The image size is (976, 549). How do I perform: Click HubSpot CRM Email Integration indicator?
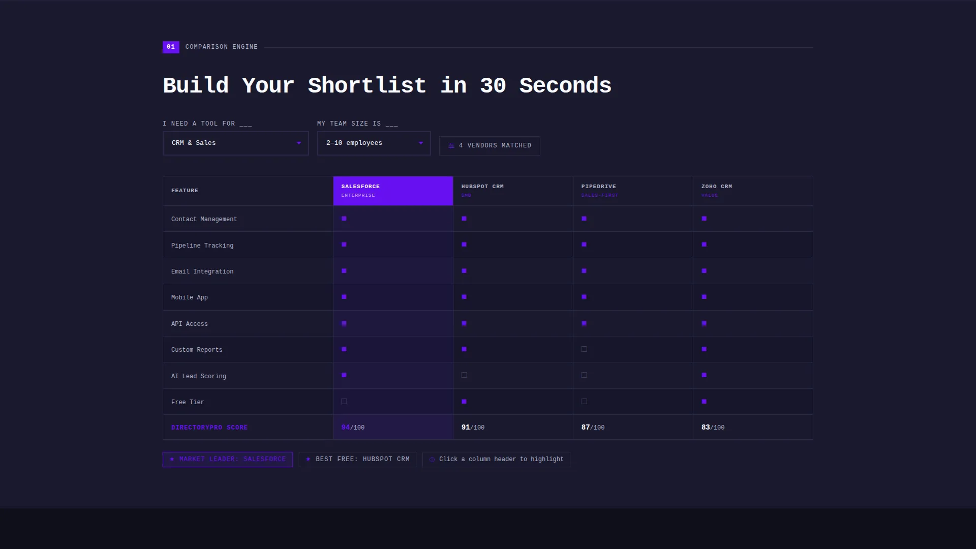[x=464, y=271]
